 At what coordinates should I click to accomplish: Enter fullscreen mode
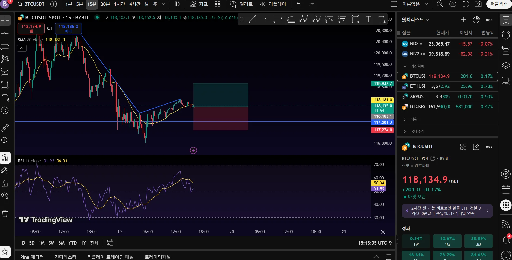point(466,4)
